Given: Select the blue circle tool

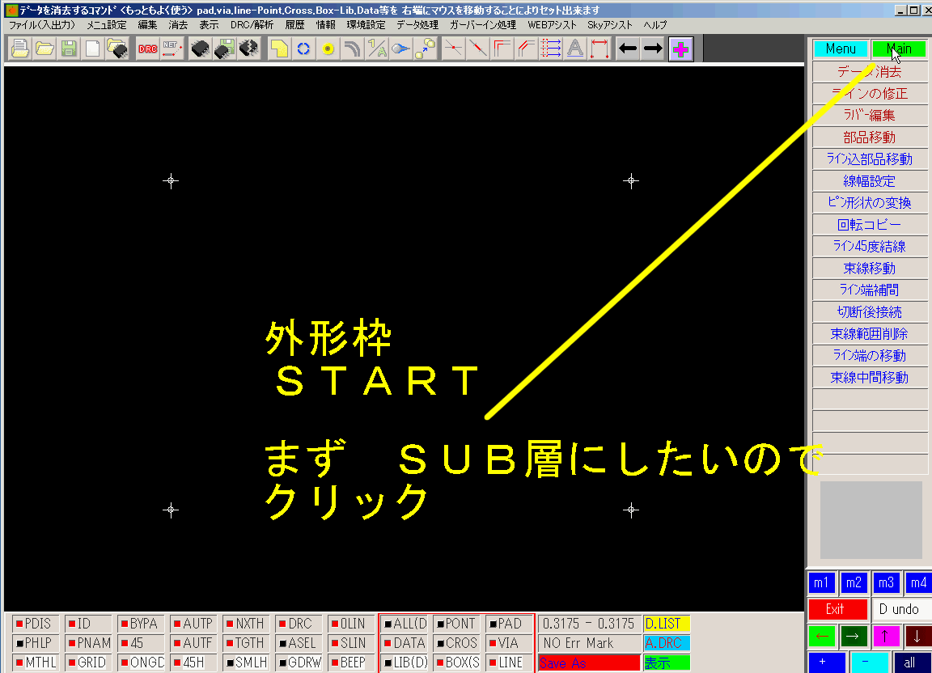Looking at the screenshot, I should [303, 49].
